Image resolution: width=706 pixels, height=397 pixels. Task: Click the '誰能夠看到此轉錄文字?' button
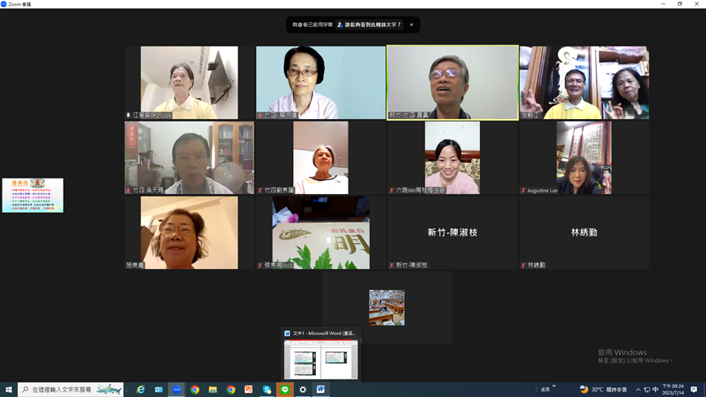[x=370, y=24]
